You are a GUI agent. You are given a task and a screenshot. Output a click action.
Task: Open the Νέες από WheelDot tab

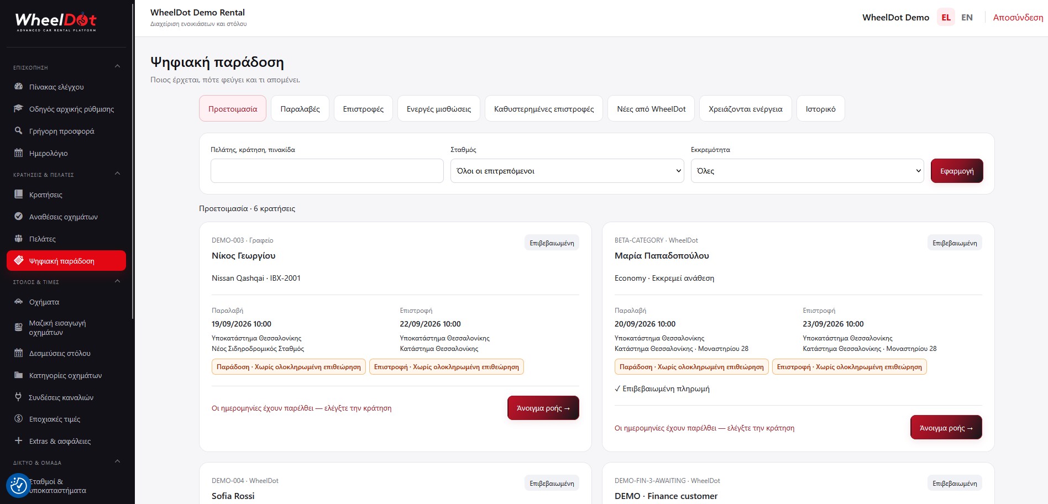coord(651,109)
